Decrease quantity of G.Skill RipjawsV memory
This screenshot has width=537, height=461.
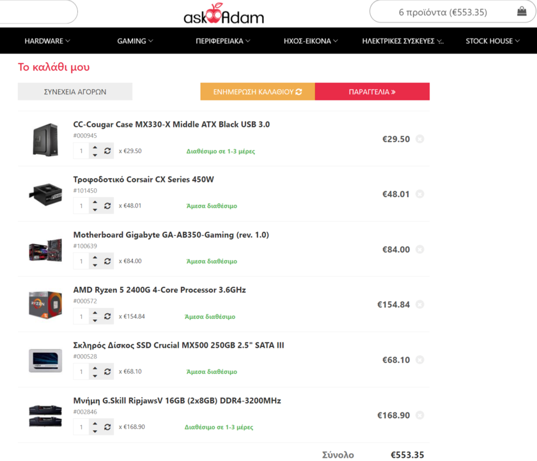click(95, 431)
